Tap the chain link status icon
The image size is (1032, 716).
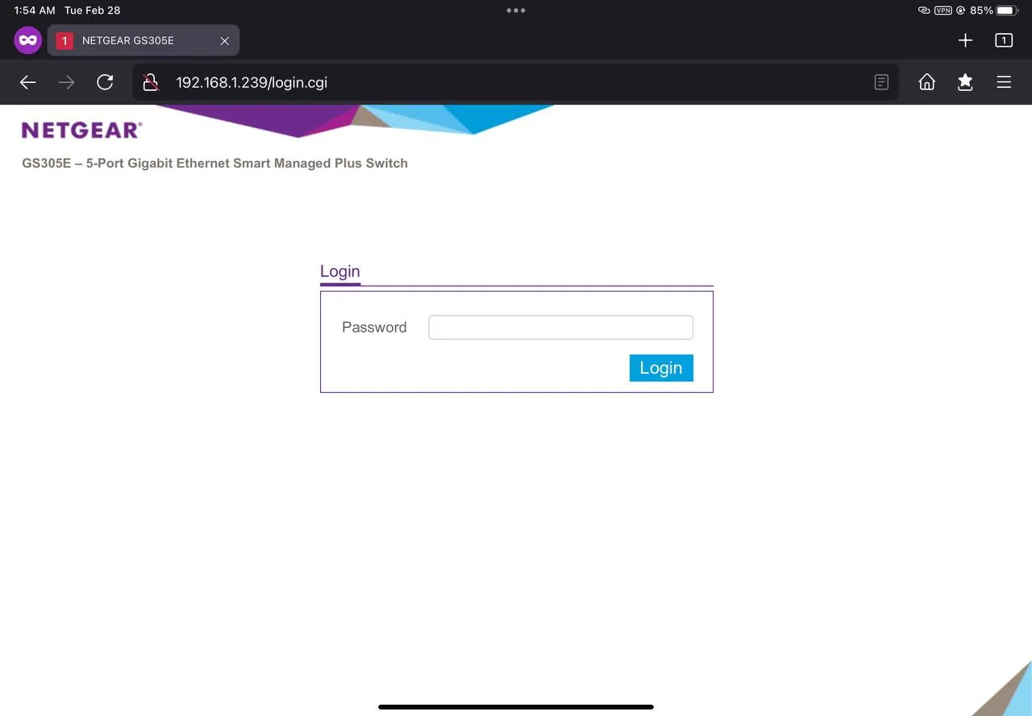click(924, 10)
